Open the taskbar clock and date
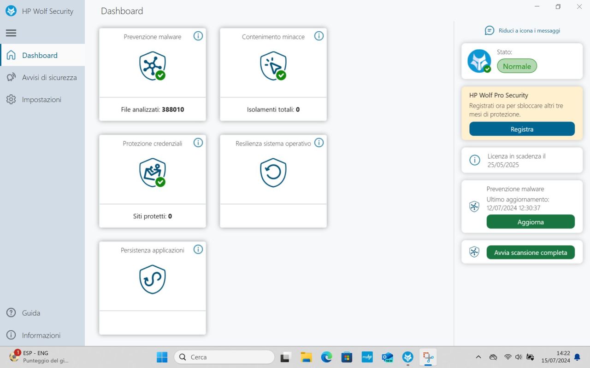This screenshot has width=590, height=368. click(555, 357)
